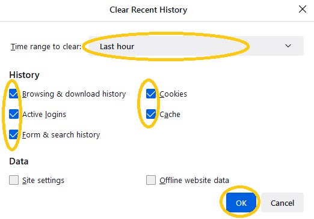Uncheck the Active logins checkbox
This screenshot has height=219, width=314.
(x=14, y=114)
